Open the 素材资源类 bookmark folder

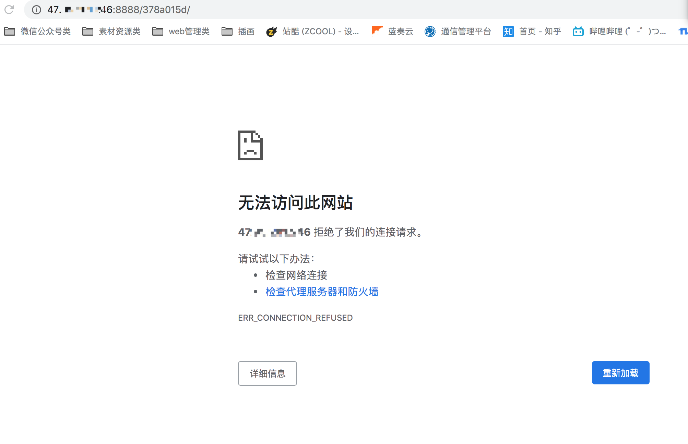point(111,32)
